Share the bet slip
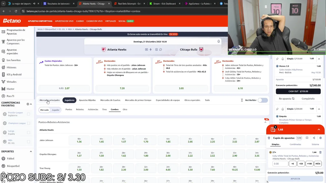The width and height of the screenshot is (326, 183). [x=314, y=138]
